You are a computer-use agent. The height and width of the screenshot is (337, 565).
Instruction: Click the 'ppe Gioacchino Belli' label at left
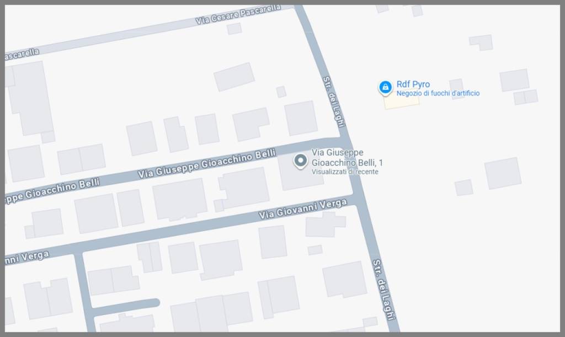click(x=52, y=190)
